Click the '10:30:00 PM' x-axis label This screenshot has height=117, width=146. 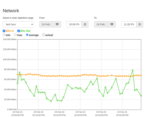[80, 115]
